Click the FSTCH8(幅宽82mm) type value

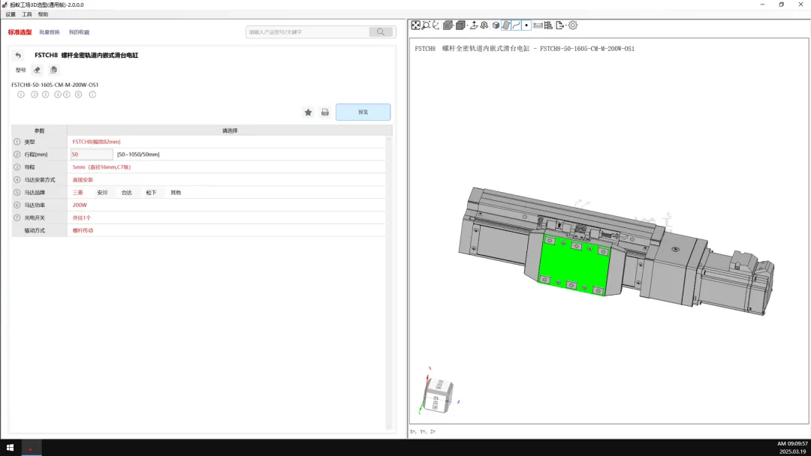pyautogui.click(x=96, y=142)
